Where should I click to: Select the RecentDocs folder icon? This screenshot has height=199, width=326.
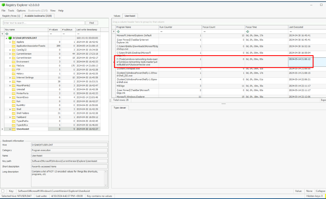coord(14,97)
